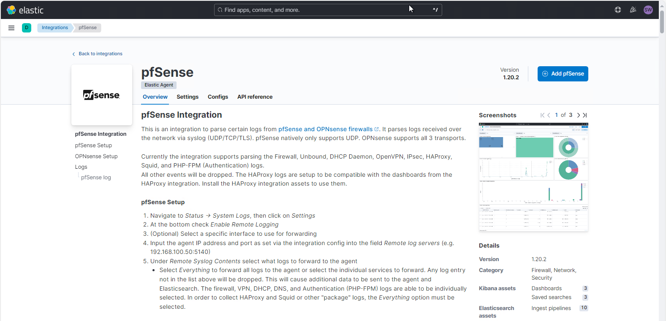Jump to OPNsense Setup section

(96, 156)
